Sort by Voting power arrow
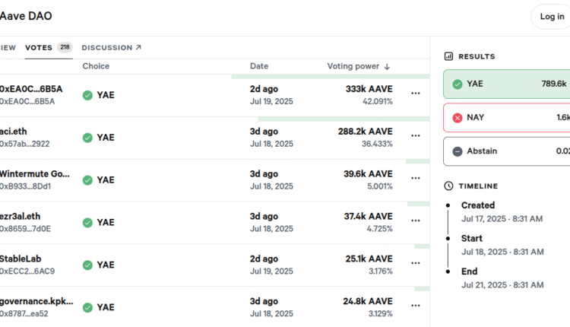 coord(387,67)
